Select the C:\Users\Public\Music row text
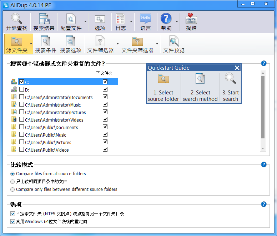Screen dimensions: 277x236 pyautogui.click(x=46, y=135)
